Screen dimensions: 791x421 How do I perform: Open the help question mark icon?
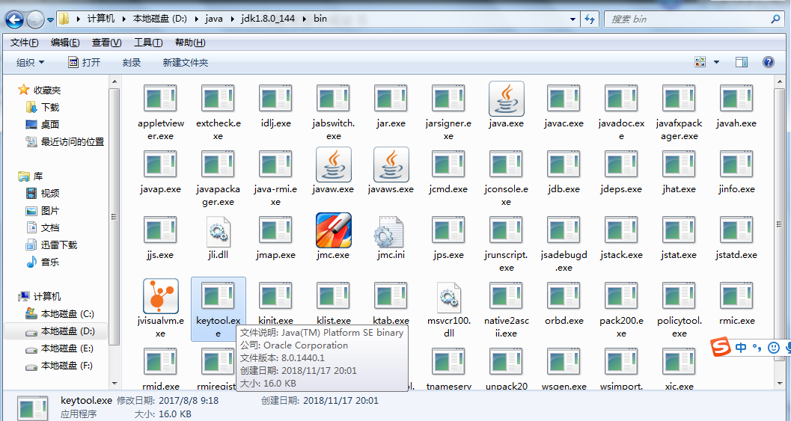(x=769, y=62)
